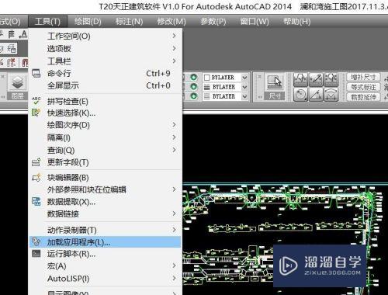Image resolution: width=388 pixels, height=295 pixels.
Task: Click the 命令行 command line window icon
Action: tap(36, 73)
